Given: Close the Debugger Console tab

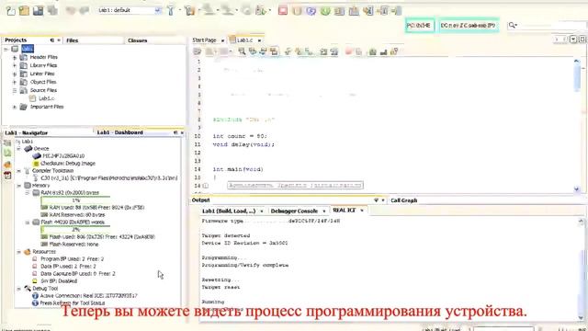Looking at the screenshot, I should [x=324, y=211].
